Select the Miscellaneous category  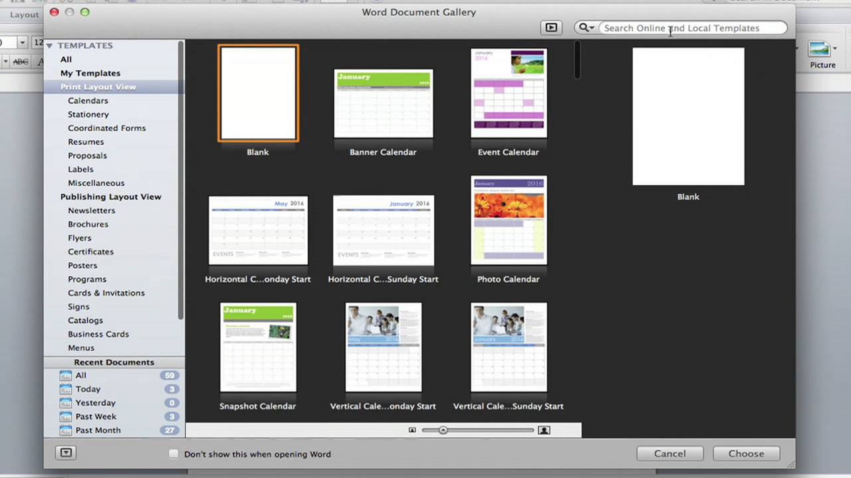pyautogui.click(x=96, y=183)
